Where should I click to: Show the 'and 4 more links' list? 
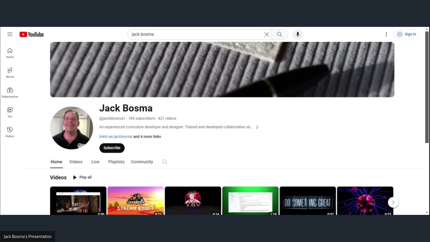pos(147,136)
